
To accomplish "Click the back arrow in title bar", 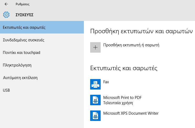I will pos(6,4).
